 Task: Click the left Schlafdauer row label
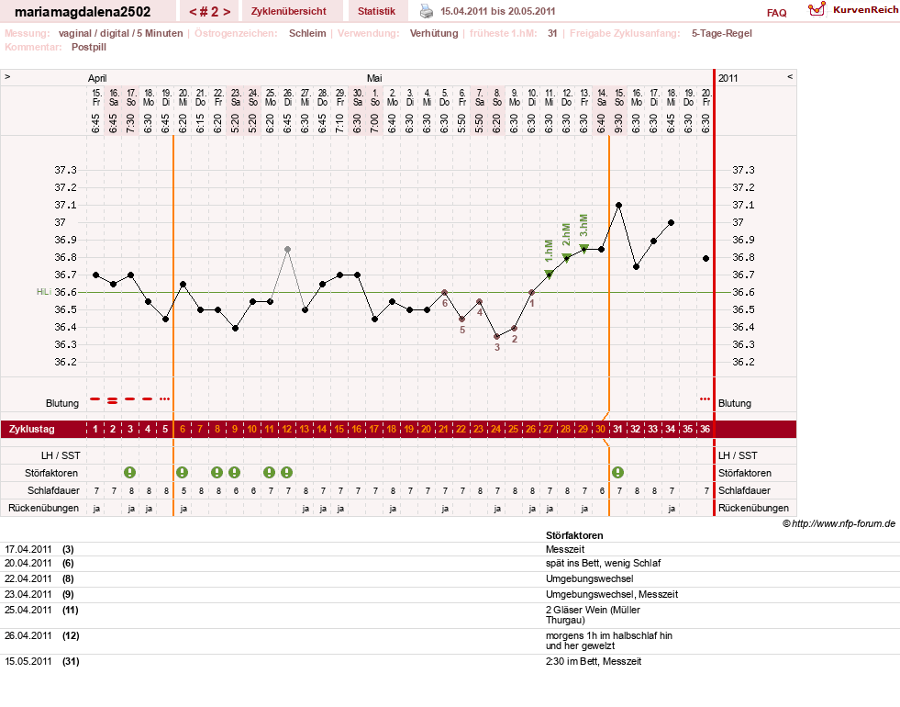53,490
